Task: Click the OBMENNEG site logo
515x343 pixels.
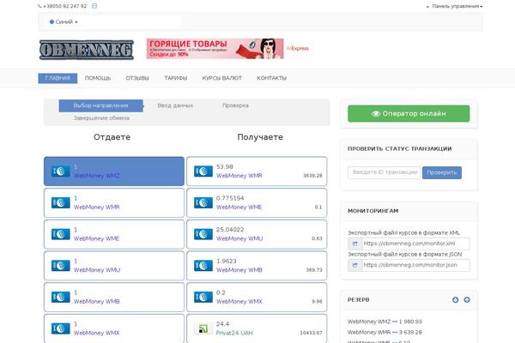Action: pyautogui.click(x=87, y=50)
